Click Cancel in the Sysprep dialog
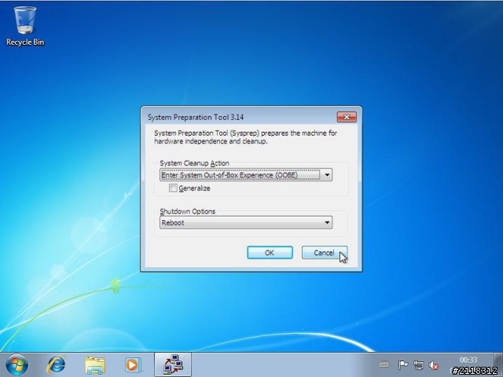Image resolution: width=503 pixels, height=377 pixels. pos(325,253)
